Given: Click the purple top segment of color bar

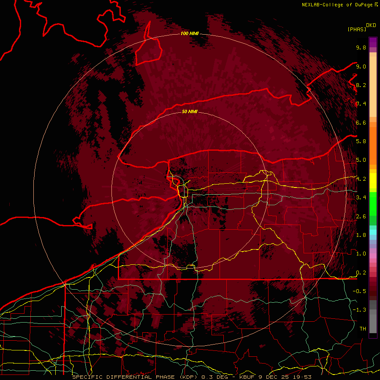Looking at the screenshot, I should pos(373,42).
